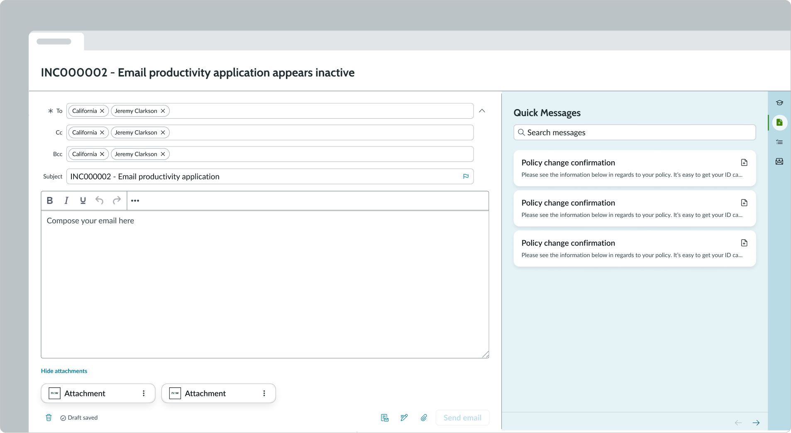Remove Jeremy Clarkson from the Bcc field
Viewport: 791px width, 433px height.
tap(163, 154)
